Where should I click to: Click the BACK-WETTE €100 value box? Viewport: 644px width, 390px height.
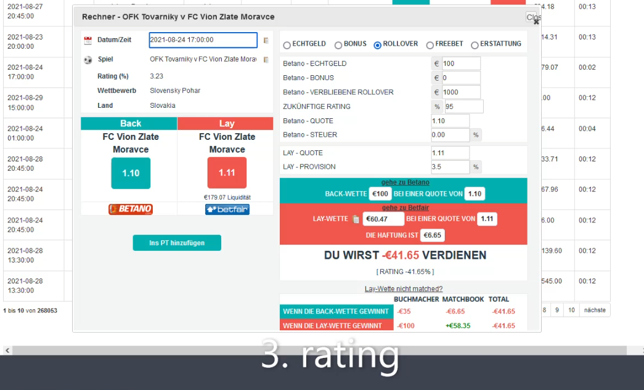(380, 194)
